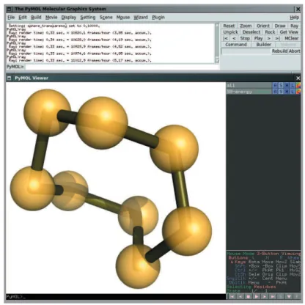Jump to last frame in viewer playback bar

(273, 297)
